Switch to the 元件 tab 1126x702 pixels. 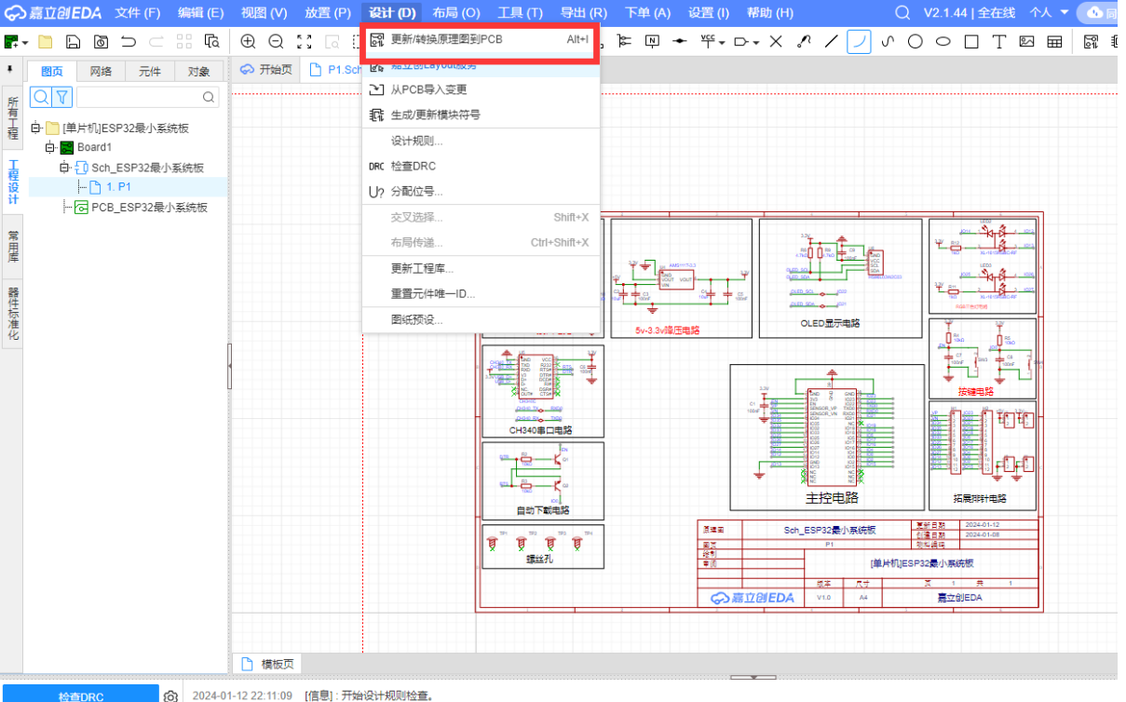tap(149, 71)
